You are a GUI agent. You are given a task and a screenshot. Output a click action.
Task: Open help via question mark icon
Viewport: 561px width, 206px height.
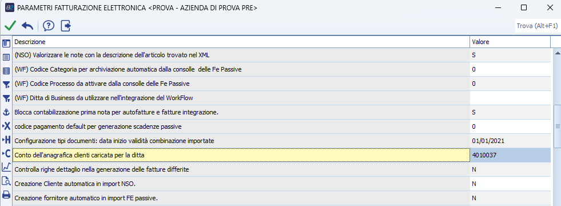click(48, 26)
